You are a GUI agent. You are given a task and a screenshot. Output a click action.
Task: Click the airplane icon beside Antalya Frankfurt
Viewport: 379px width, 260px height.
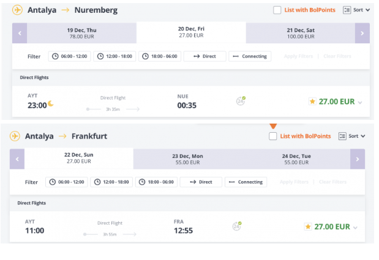click(x=15, y=136)
